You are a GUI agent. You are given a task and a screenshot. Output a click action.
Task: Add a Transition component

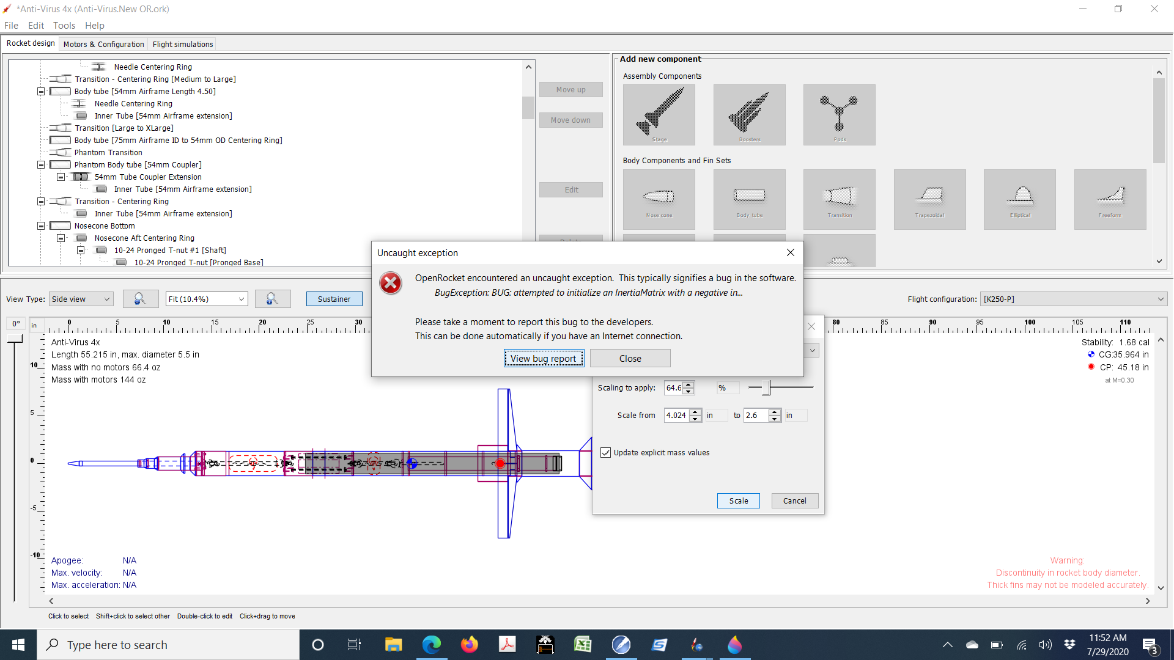[x=840, y=199]
